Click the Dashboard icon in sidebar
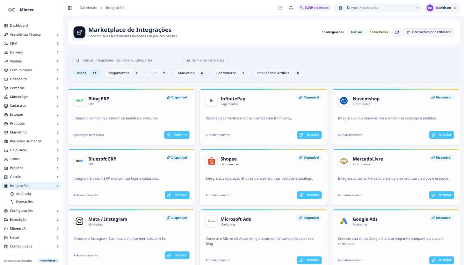This screenshot has height=265, width=464. click(6, 25)
